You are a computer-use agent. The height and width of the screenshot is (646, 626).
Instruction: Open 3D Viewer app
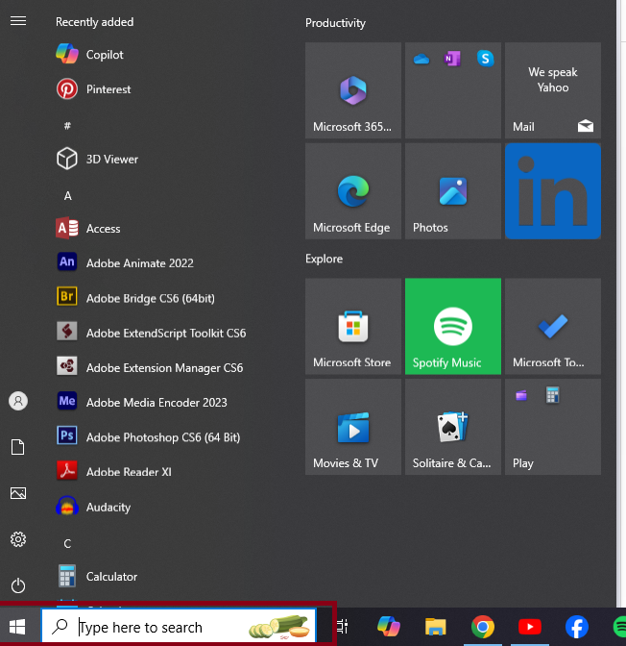pyautogui.click(x=97, y=159)
